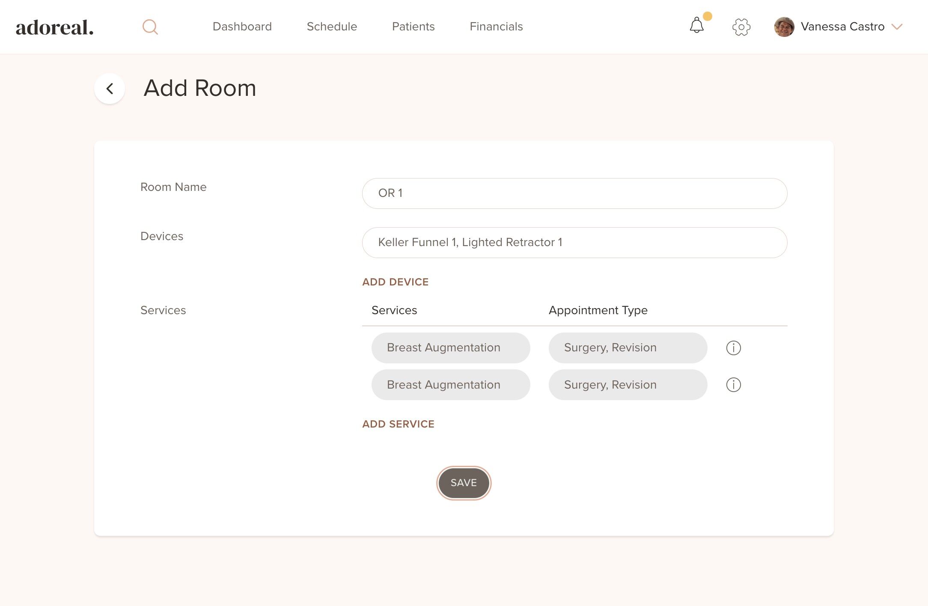The width and height of the screenshot is (928, 606).
Task: Click info icon for first service row
Action: (x=733, y=348)
